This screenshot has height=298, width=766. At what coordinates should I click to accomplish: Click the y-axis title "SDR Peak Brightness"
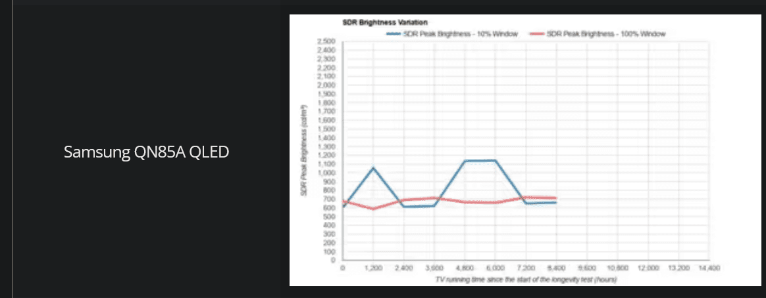[x=304, y=150]
